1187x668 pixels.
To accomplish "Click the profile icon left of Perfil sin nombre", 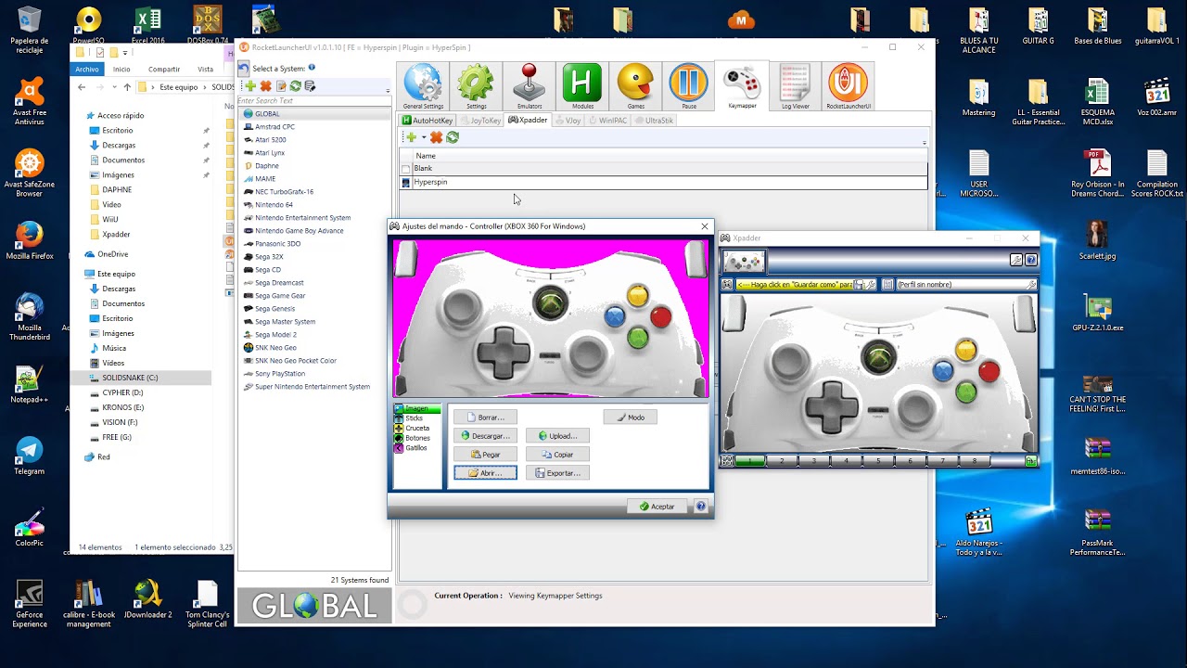I will [888, 285].
